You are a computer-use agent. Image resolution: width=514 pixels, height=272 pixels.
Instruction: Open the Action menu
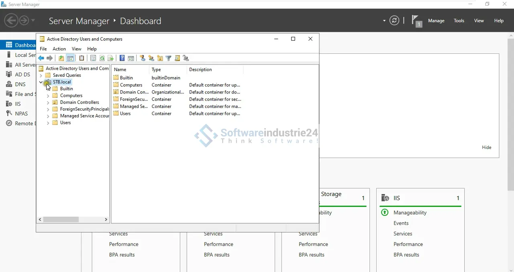pos(59,49)
